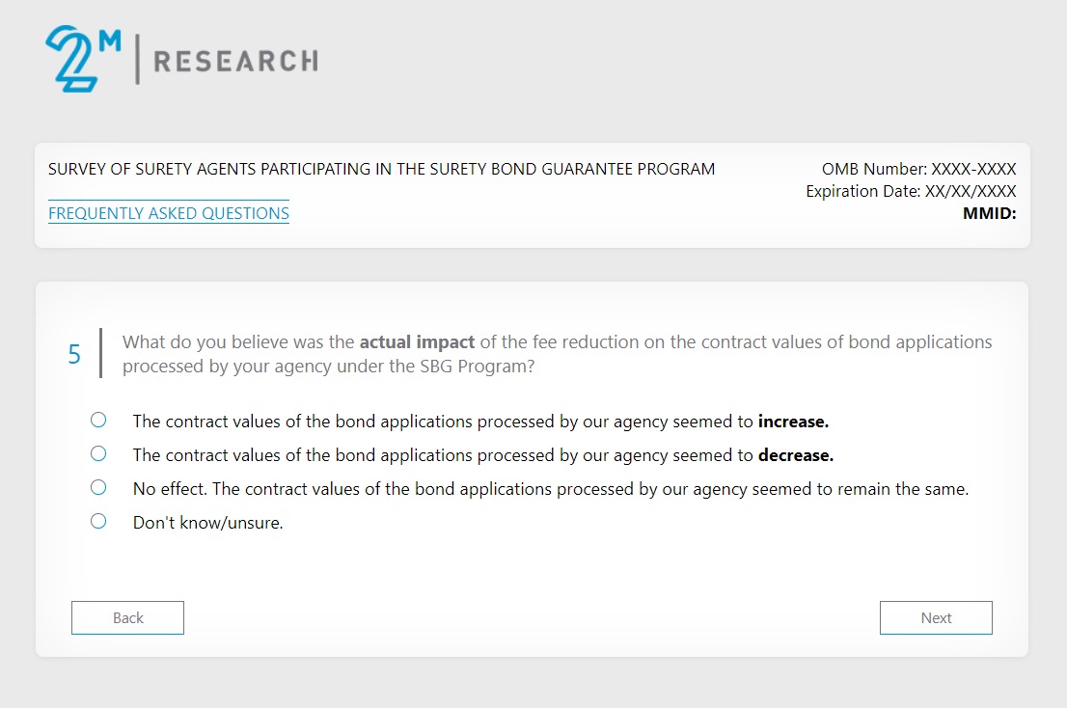Image resolution: width=1067 pixels, height=708 pixels.
Task: Open the Frequently Asked Questions link
Action: tap(169, 213)
